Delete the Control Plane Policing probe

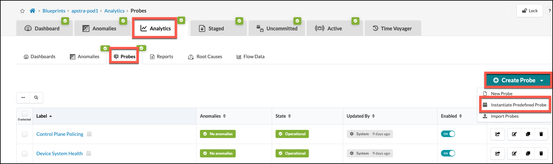point(541,134)
